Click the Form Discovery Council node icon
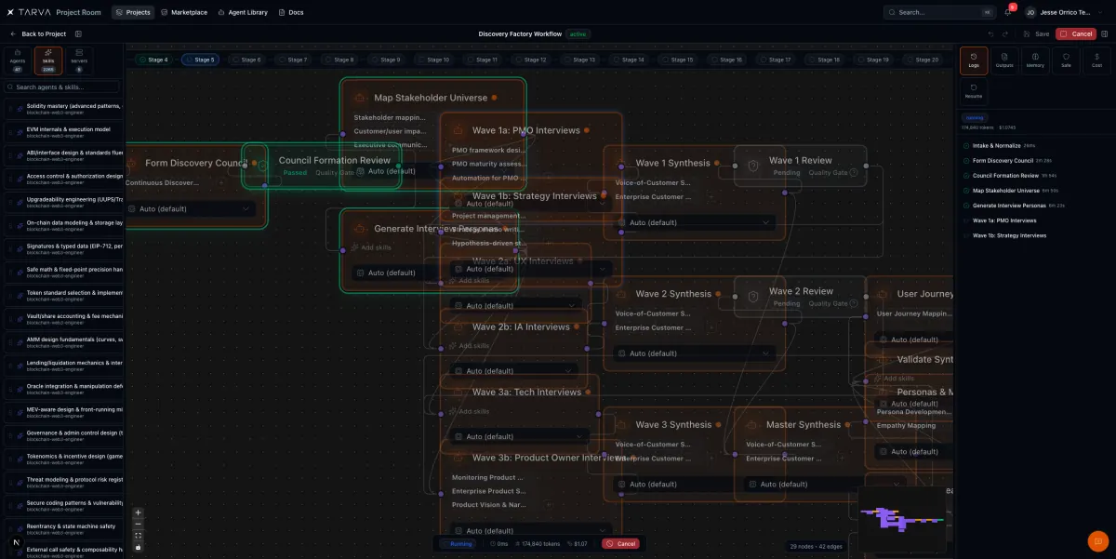Screen dimensions: 1116x559 130,164
